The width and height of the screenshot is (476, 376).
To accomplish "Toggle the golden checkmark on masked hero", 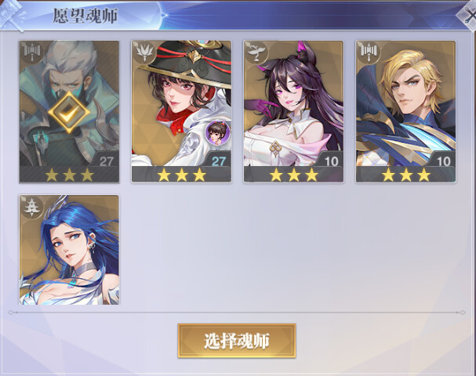I will coord(69,112).
